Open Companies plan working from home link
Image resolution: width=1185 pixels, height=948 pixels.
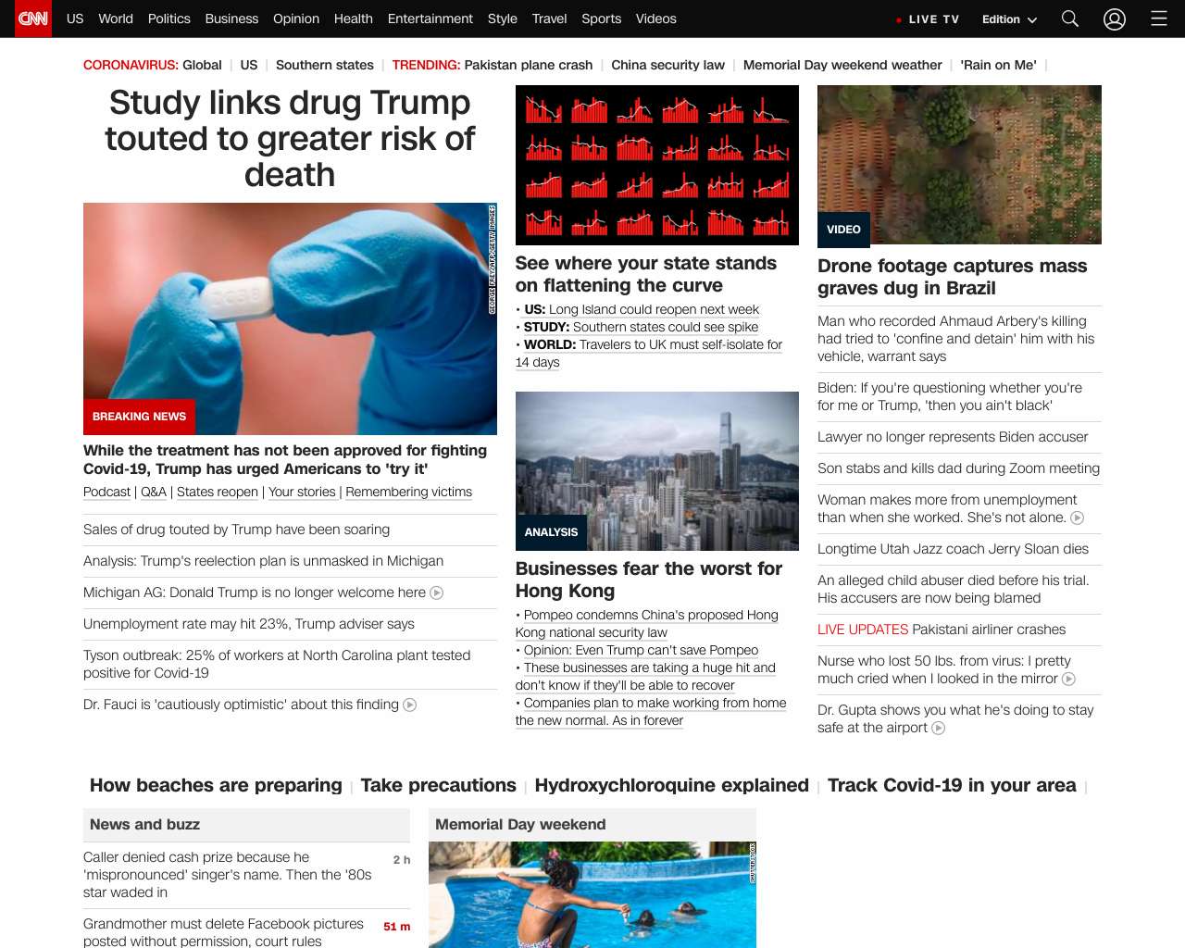coord(651,711)
